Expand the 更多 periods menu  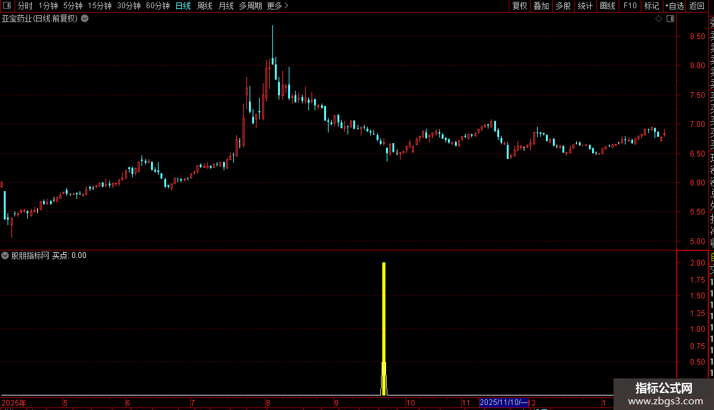pos(278,6)
